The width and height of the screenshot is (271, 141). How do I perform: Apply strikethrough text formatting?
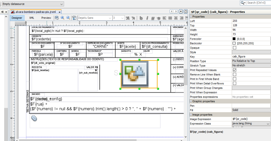point(159,18)
